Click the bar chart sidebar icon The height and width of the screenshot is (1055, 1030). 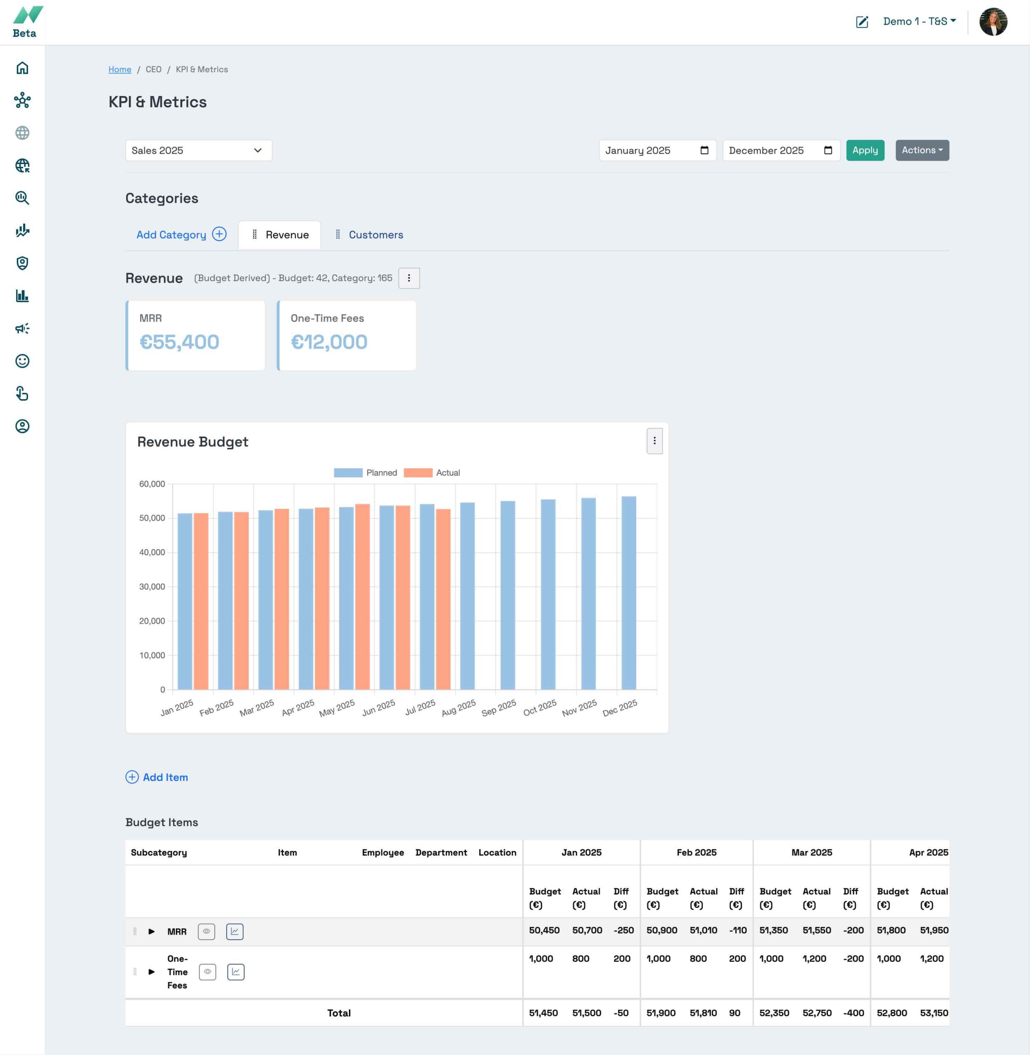[x=22, y=296]
